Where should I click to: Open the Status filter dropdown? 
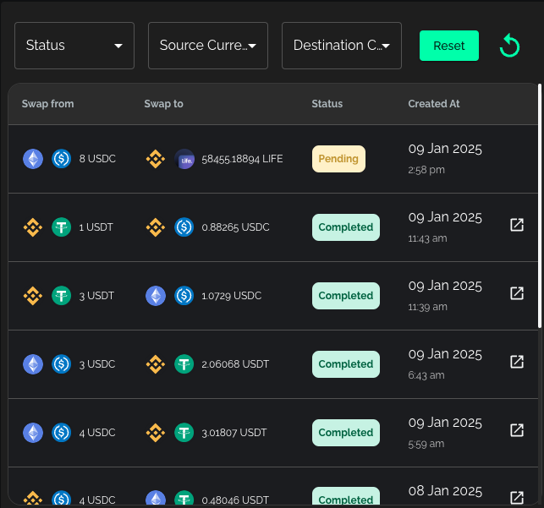74,46
